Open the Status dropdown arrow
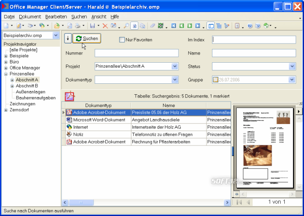This screenshot has height=216, width=304. click(292, 66)
